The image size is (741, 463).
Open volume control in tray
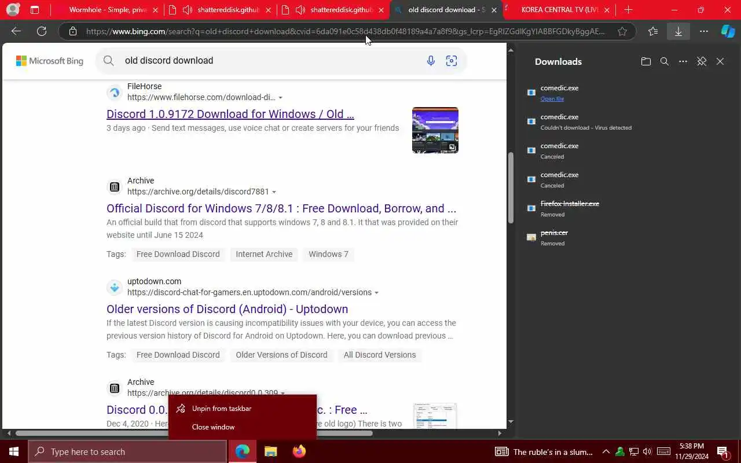click(x=647, y=452)
